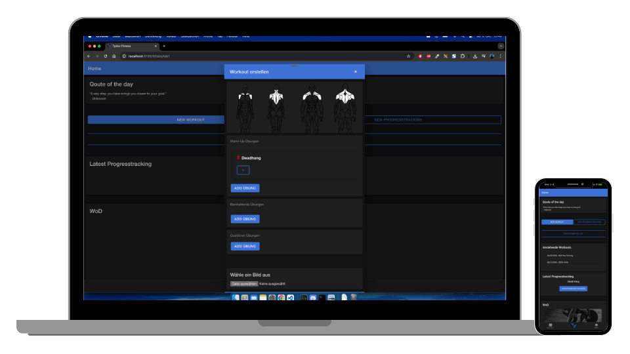
Task: Open the extensions puzzle icon
Action: [463, 56]
